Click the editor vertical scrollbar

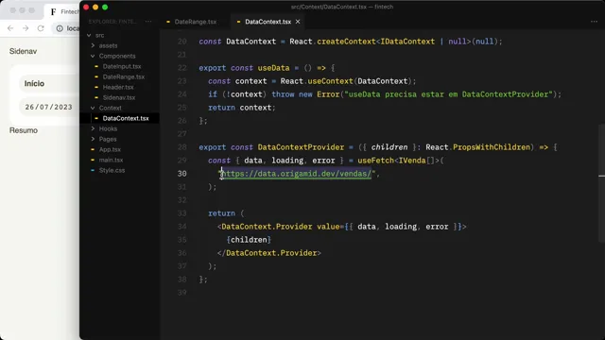[x=601, y=183]
